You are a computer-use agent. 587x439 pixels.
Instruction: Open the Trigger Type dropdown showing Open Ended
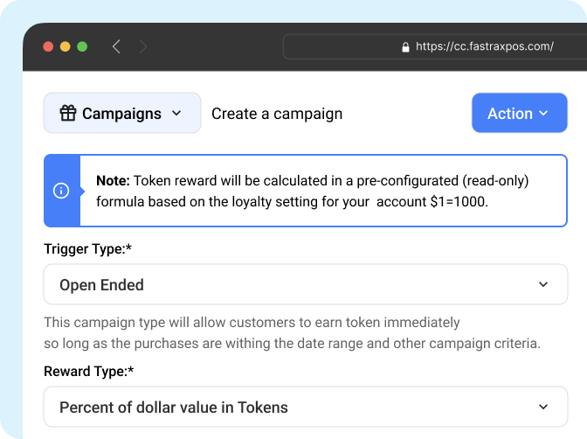(306, 284)
